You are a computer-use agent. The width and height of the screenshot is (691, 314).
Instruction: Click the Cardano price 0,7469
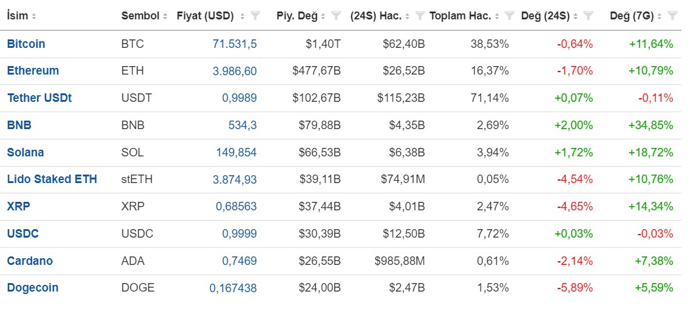[239, 261]
